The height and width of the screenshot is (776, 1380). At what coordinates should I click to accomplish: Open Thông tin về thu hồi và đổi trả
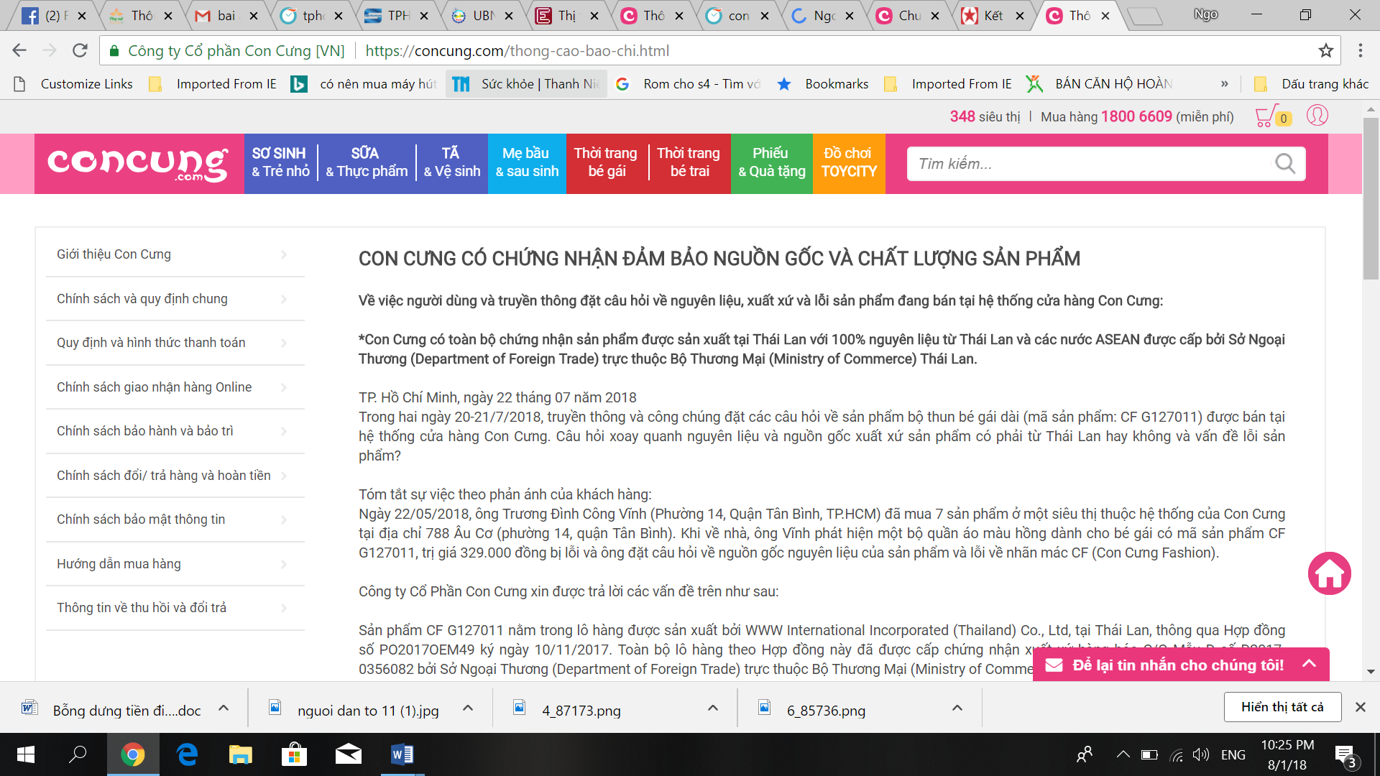[175, 608]
